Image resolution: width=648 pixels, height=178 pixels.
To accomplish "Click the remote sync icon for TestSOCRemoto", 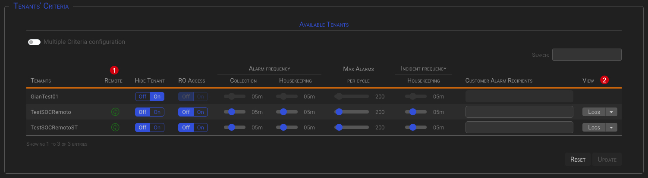I will pos(115,112).
